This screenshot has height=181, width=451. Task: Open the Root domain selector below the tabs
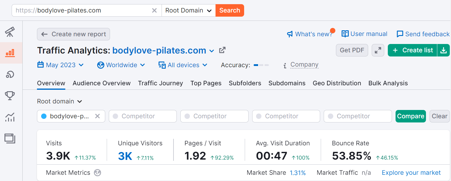coord(59,101)
